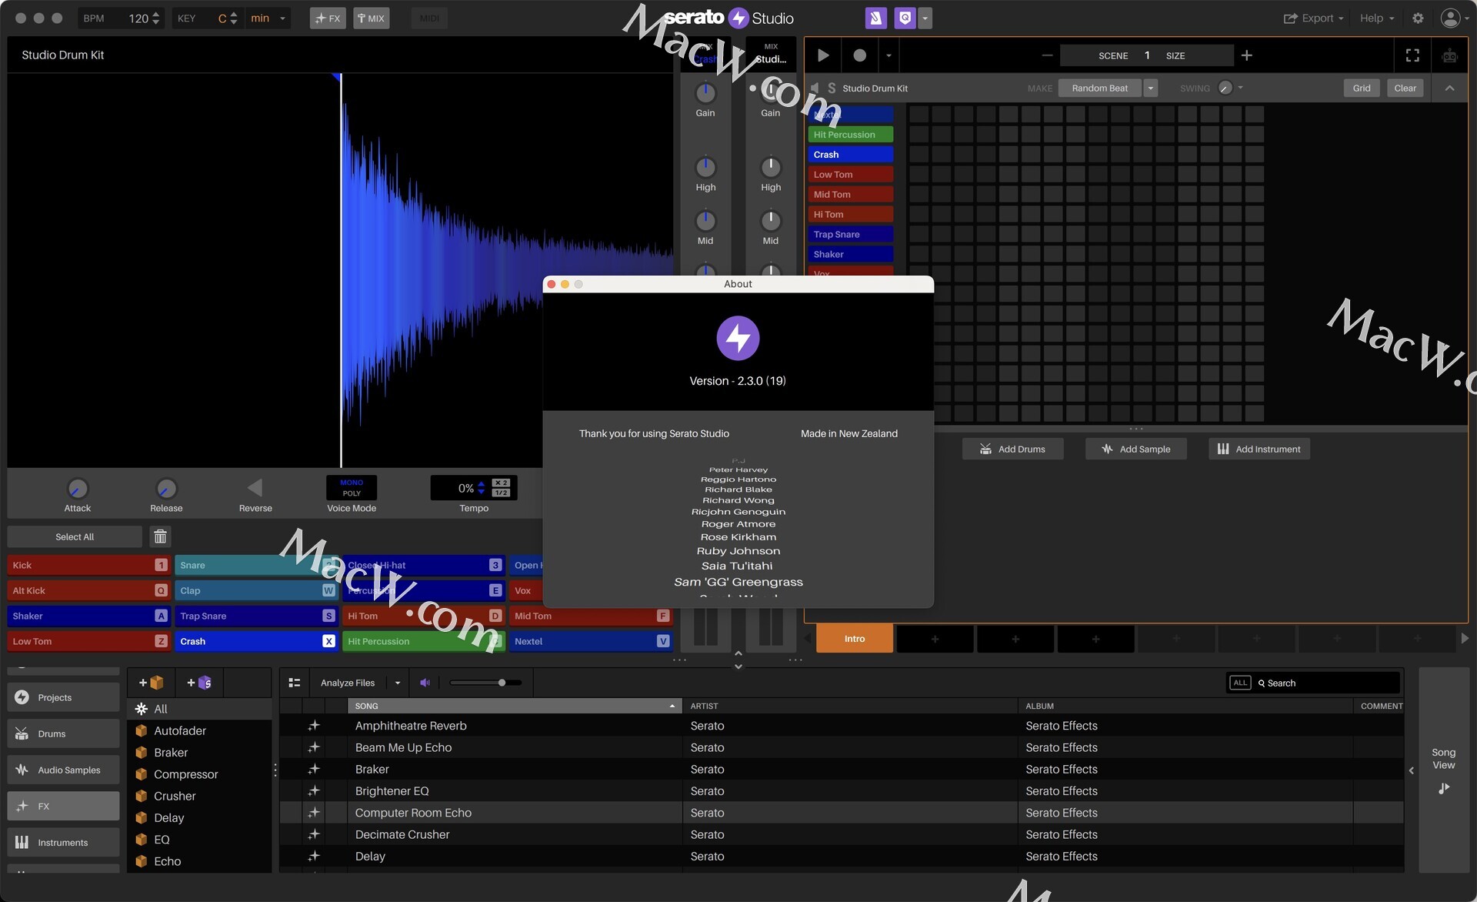Click the purple shield plugin icon

(x=905, y=18)
